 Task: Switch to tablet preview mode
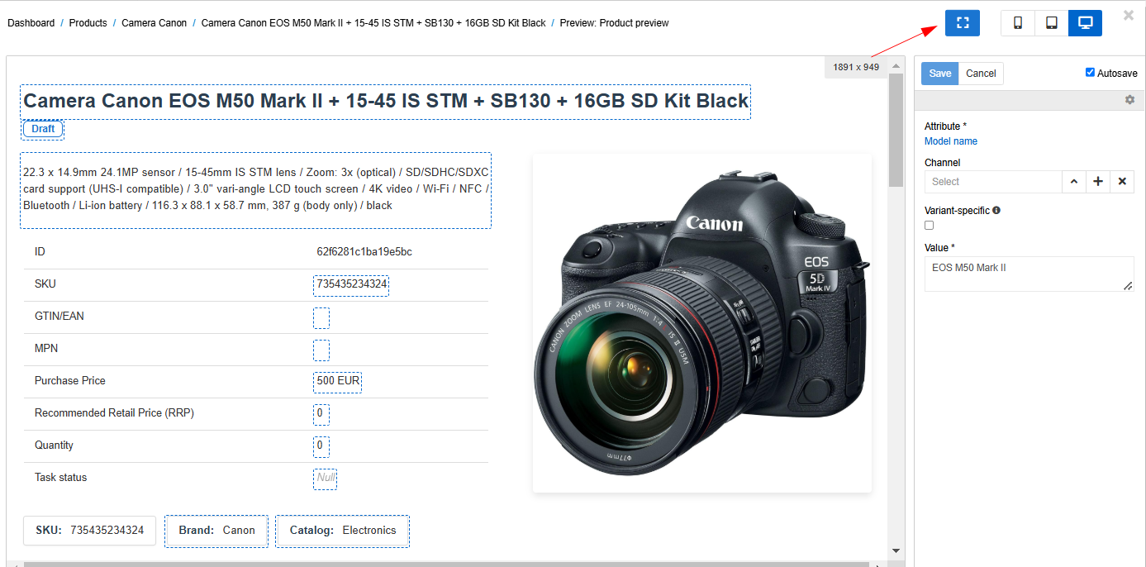1051,23
